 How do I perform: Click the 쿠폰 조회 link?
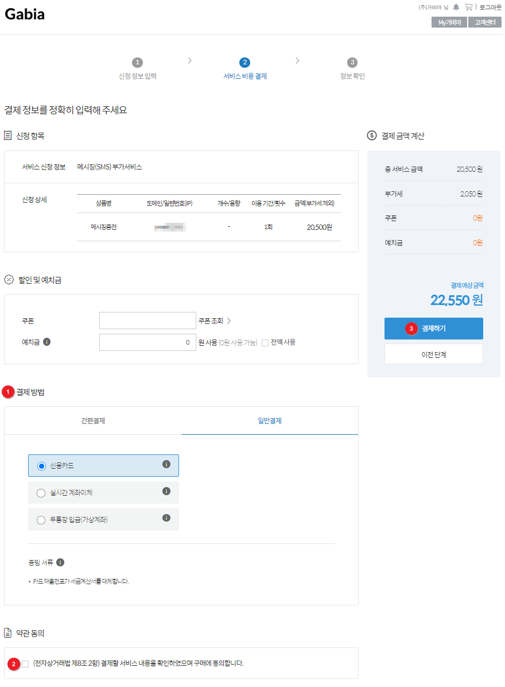[x=211, y=321]
